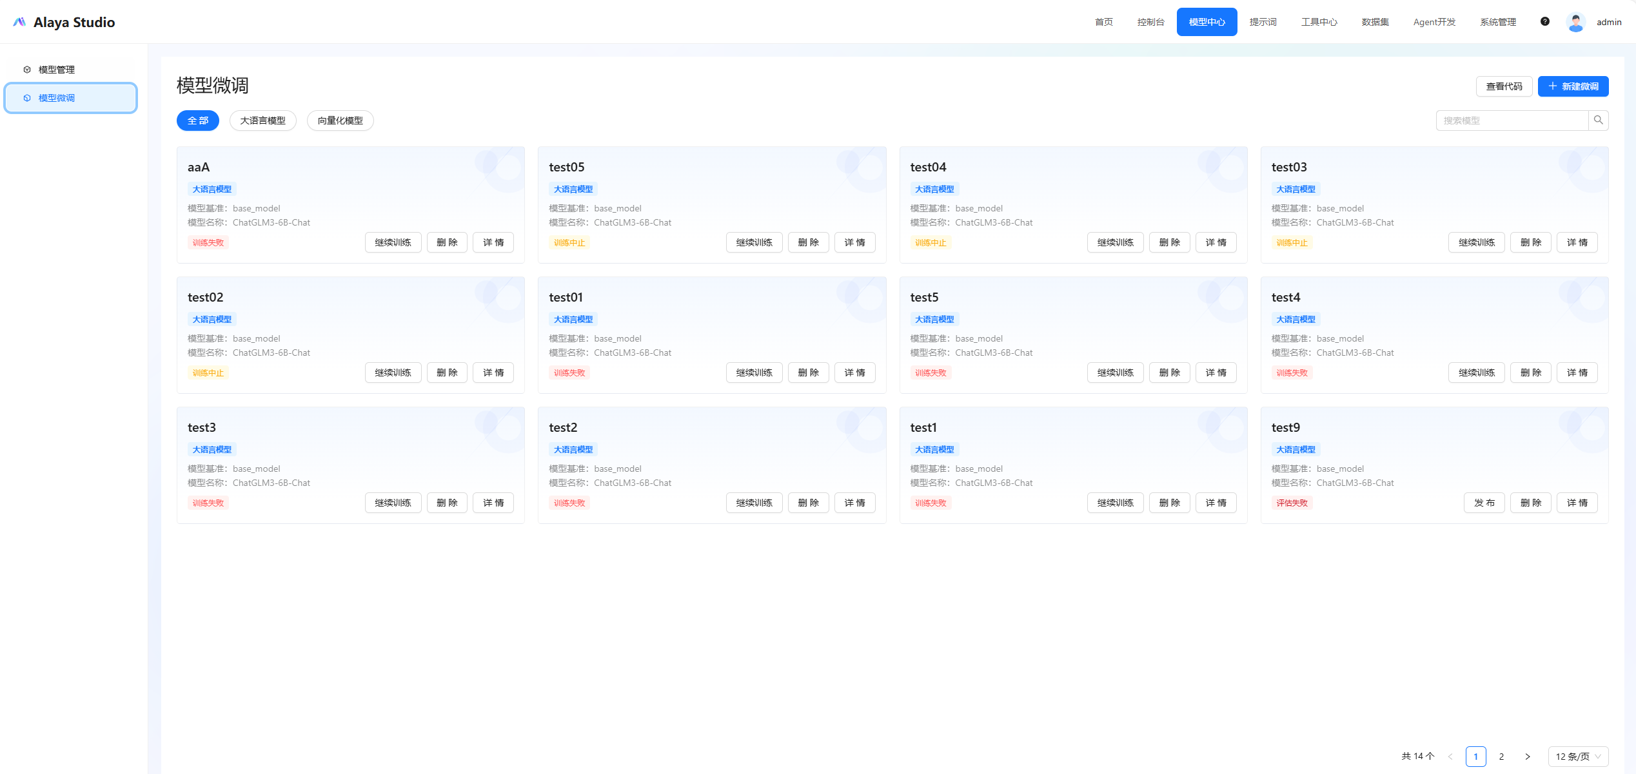Click 发布 on the test9 card

tap(1484, 503)
